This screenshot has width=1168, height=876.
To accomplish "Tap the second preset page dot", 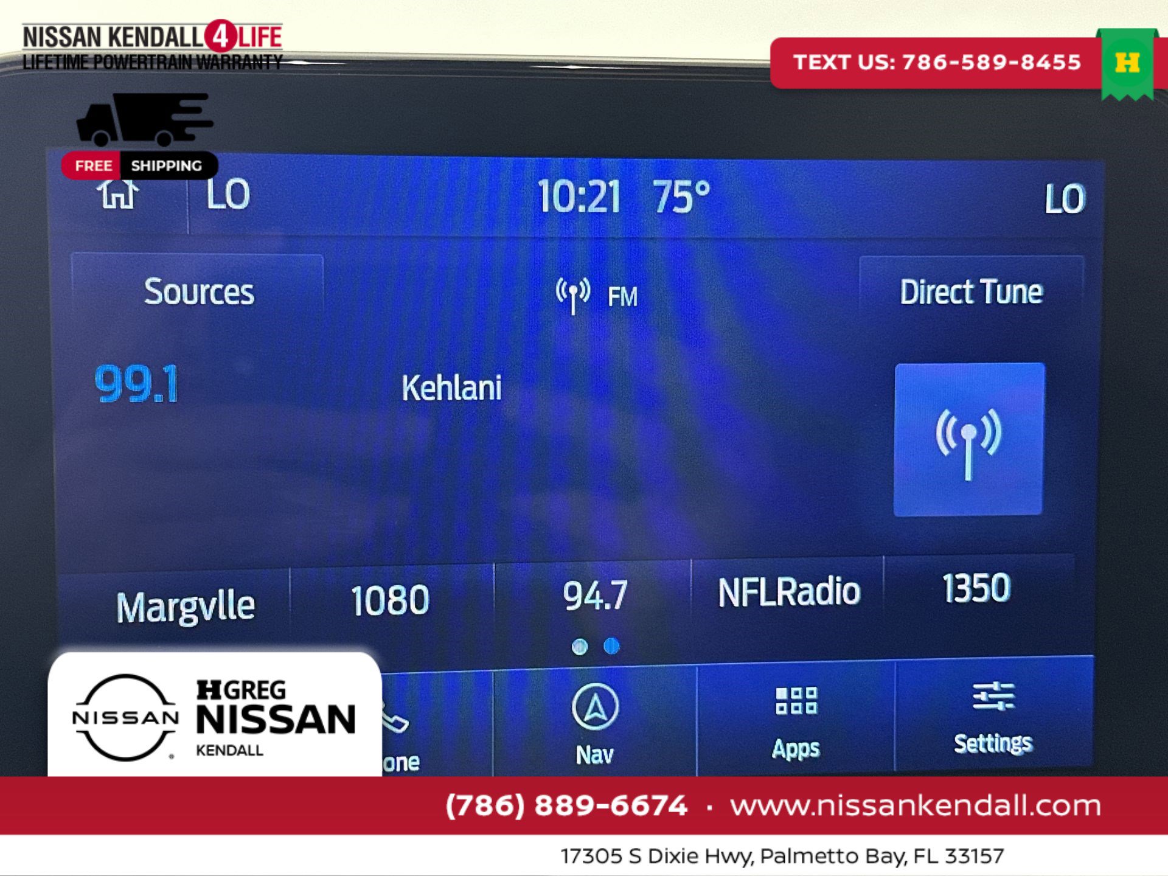I will click(x=611, y=646).
